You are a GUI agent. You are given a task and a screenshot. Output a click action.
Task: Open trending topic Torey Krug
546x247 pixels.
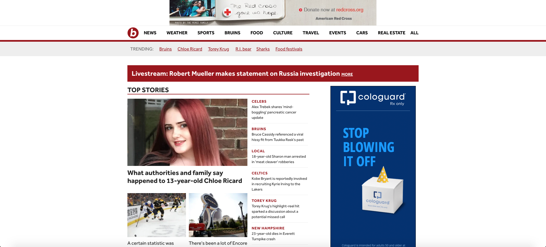pyautogui.click(x=218, y=49)
